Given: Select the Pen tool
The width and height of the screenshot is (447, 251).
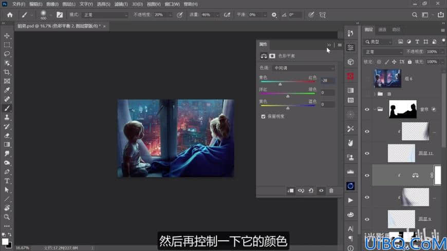Looking at the screenshot, I should 7,172.
